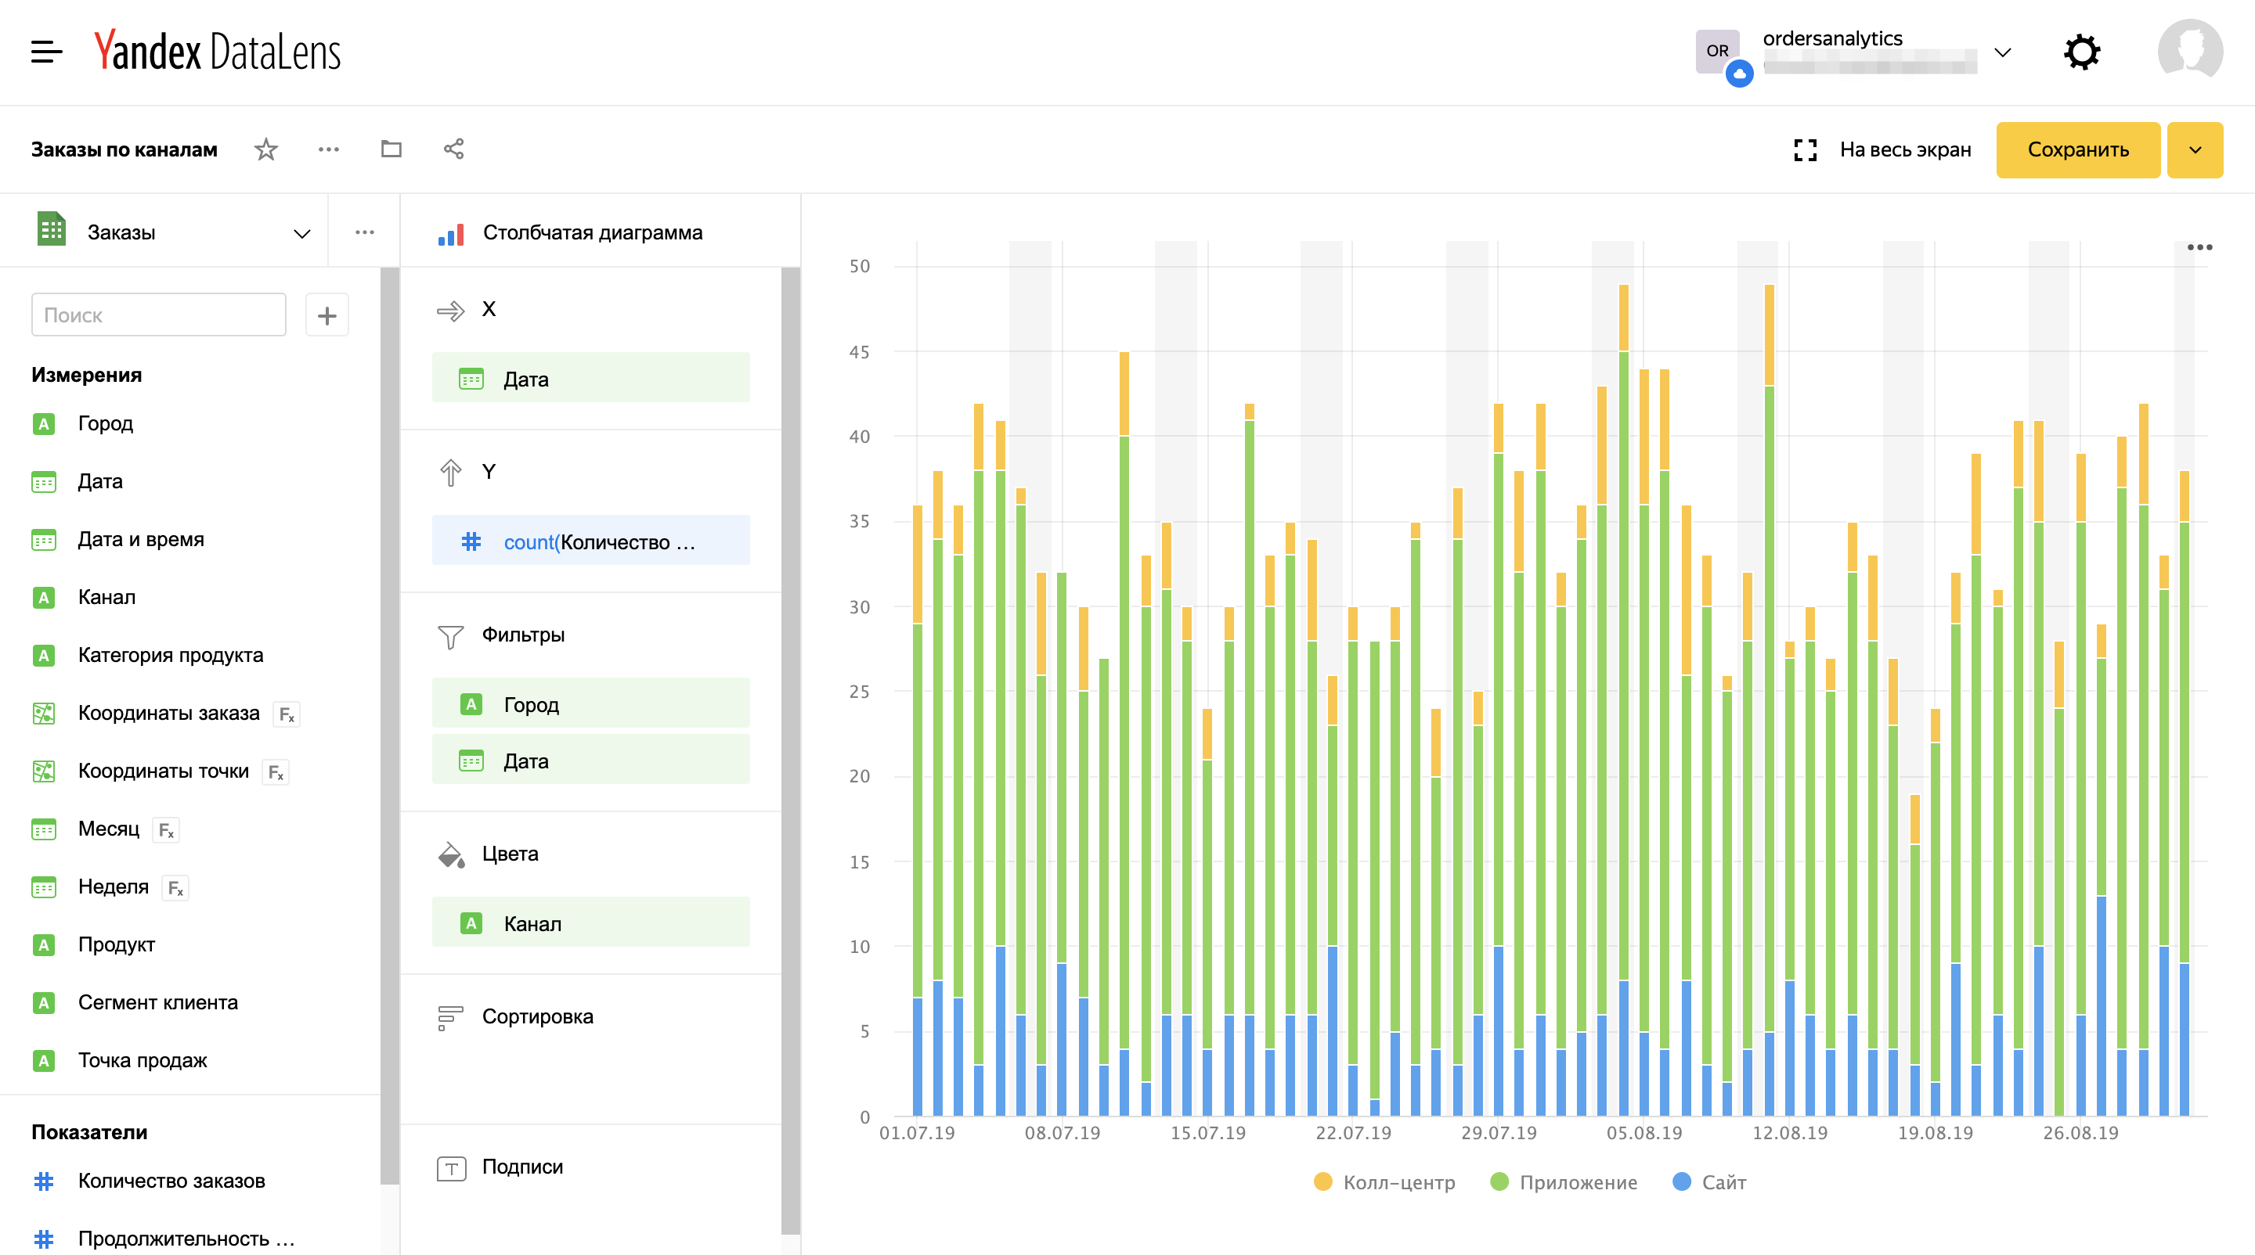
Task: Open formula Fx icon for Месяц field
Action: click(166, 829)
